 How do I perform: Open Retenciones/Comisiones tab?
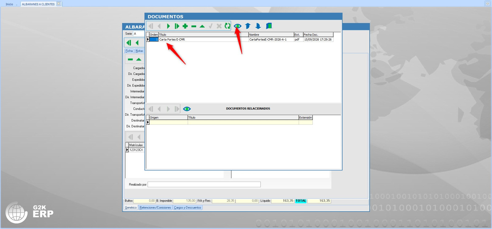[x=155, y=208]
